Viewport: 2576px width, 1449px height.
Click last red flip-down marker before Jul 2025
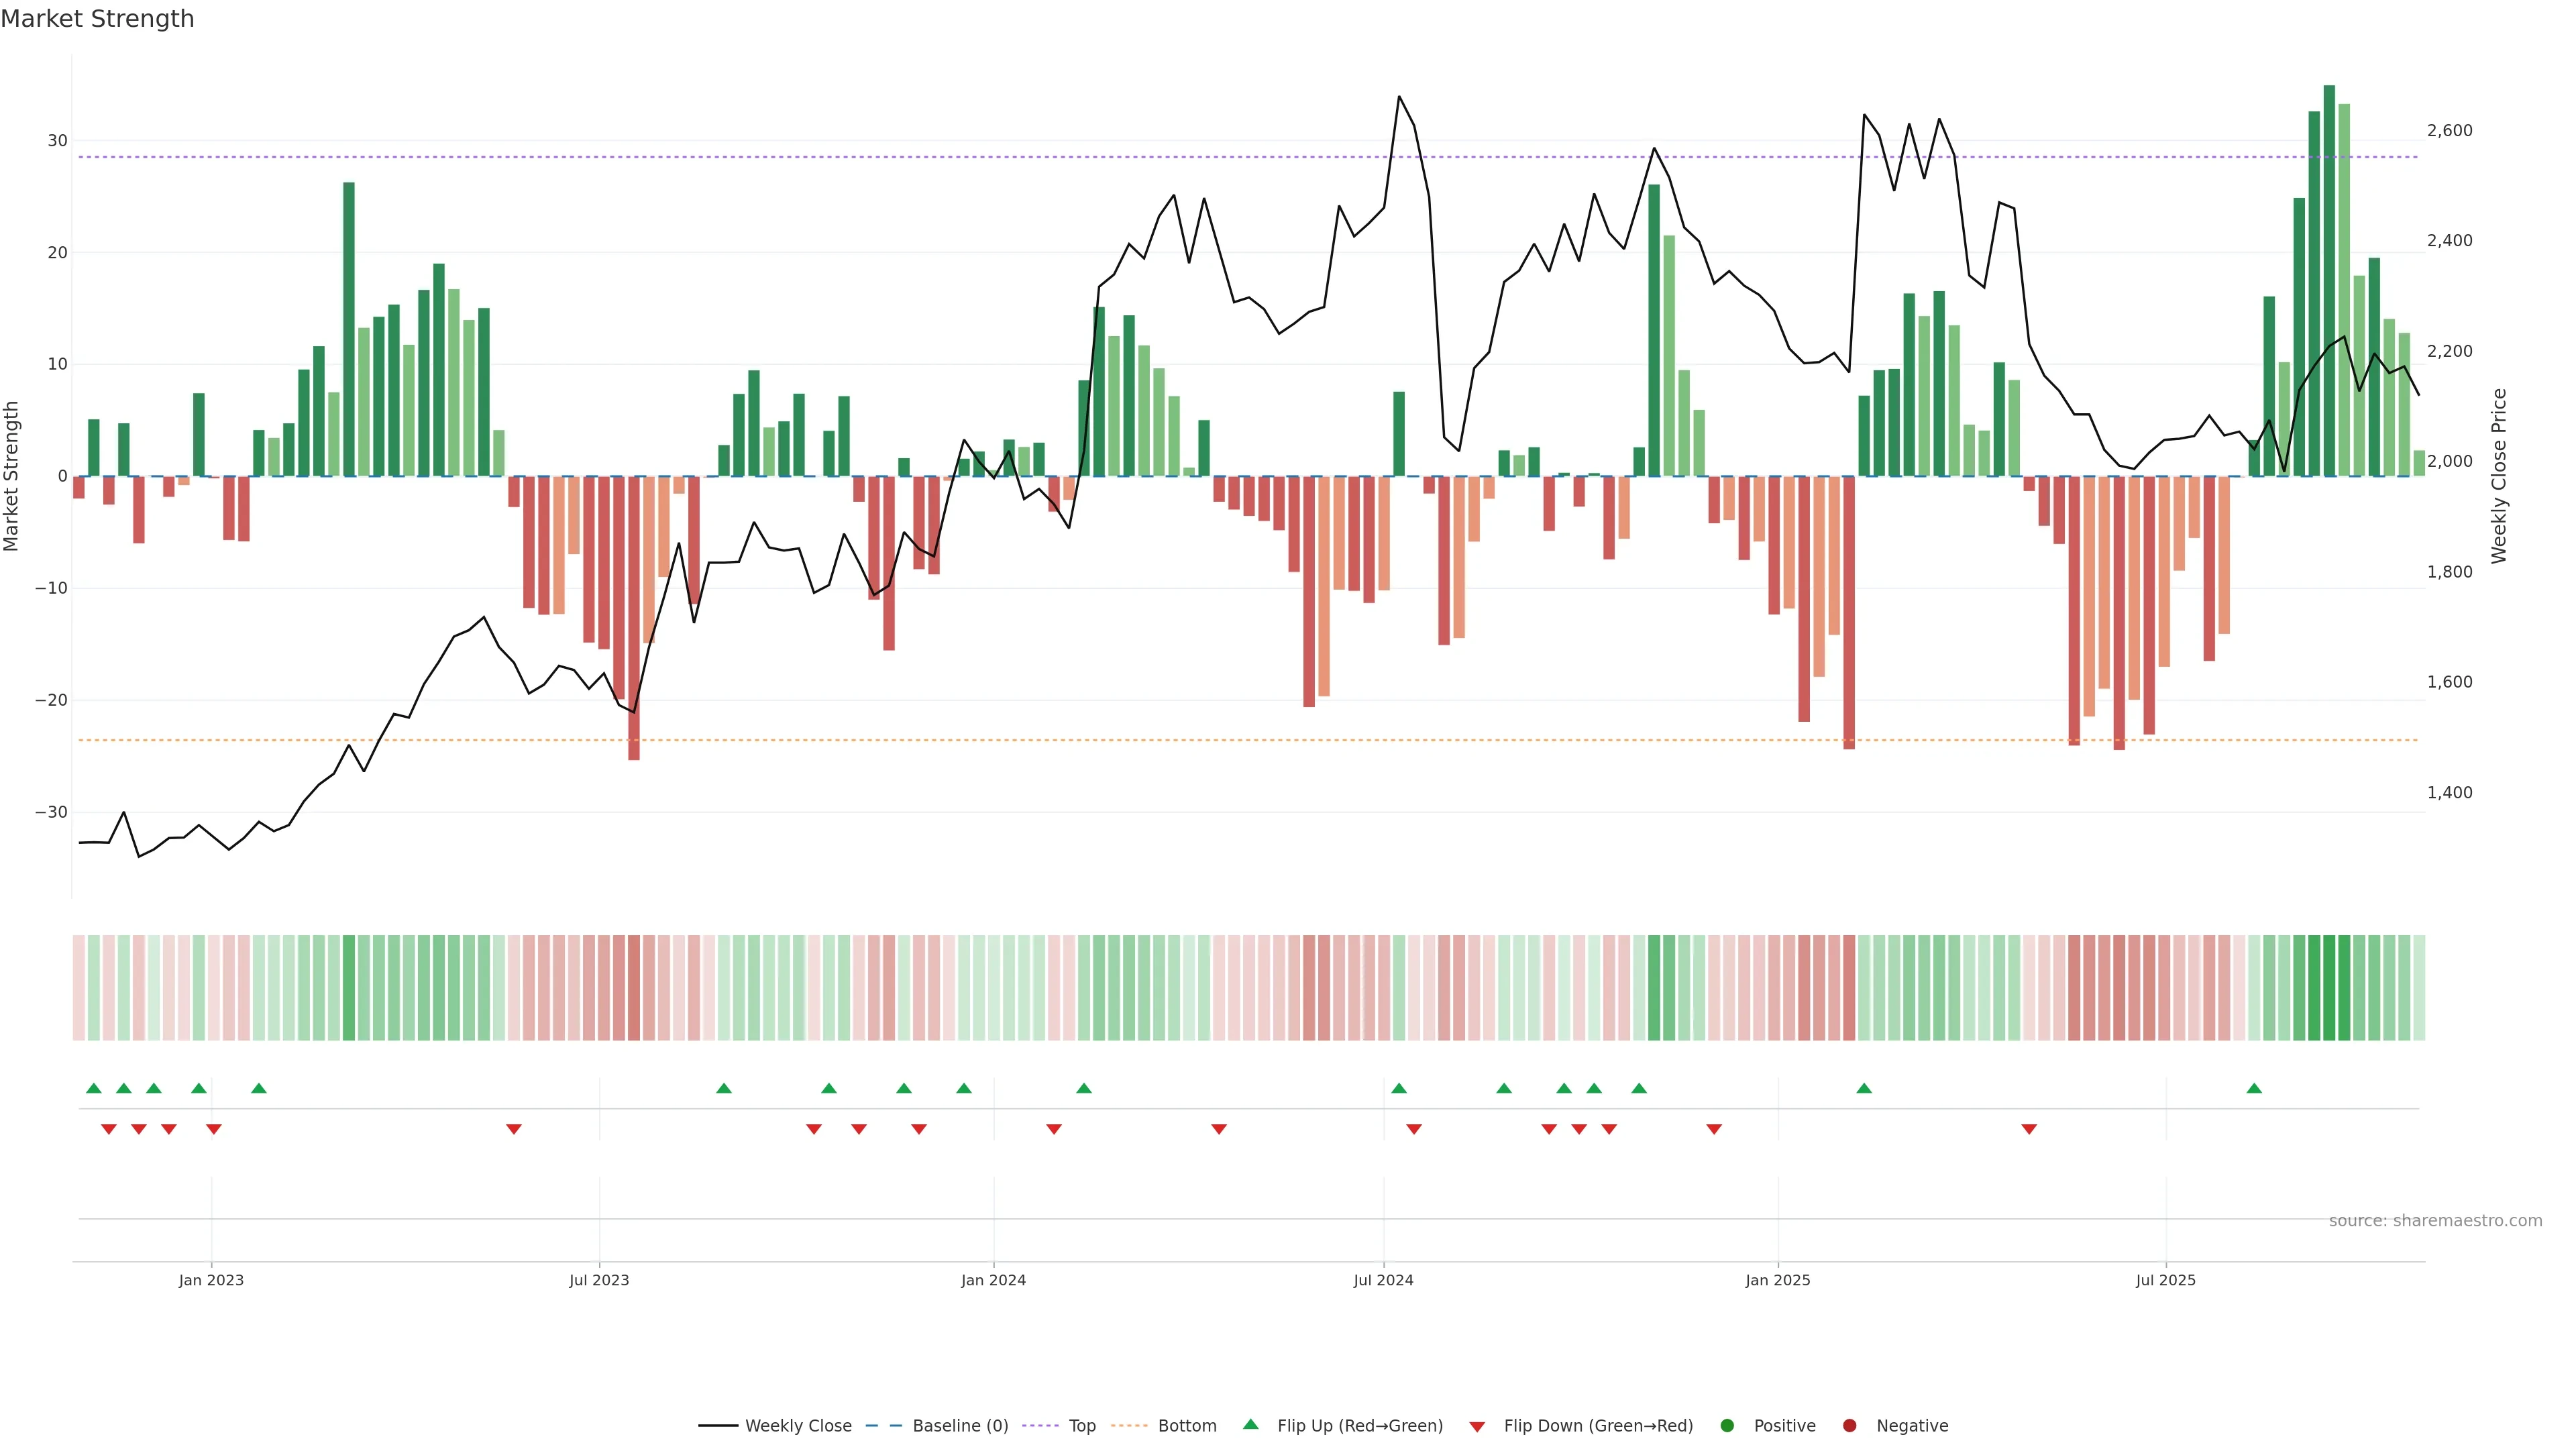[2029, 1129]
